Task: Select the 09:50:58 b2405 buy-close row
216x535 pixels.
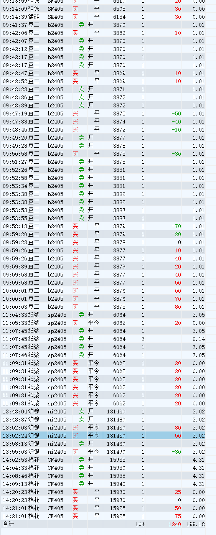Action: [x=103, y=154]
